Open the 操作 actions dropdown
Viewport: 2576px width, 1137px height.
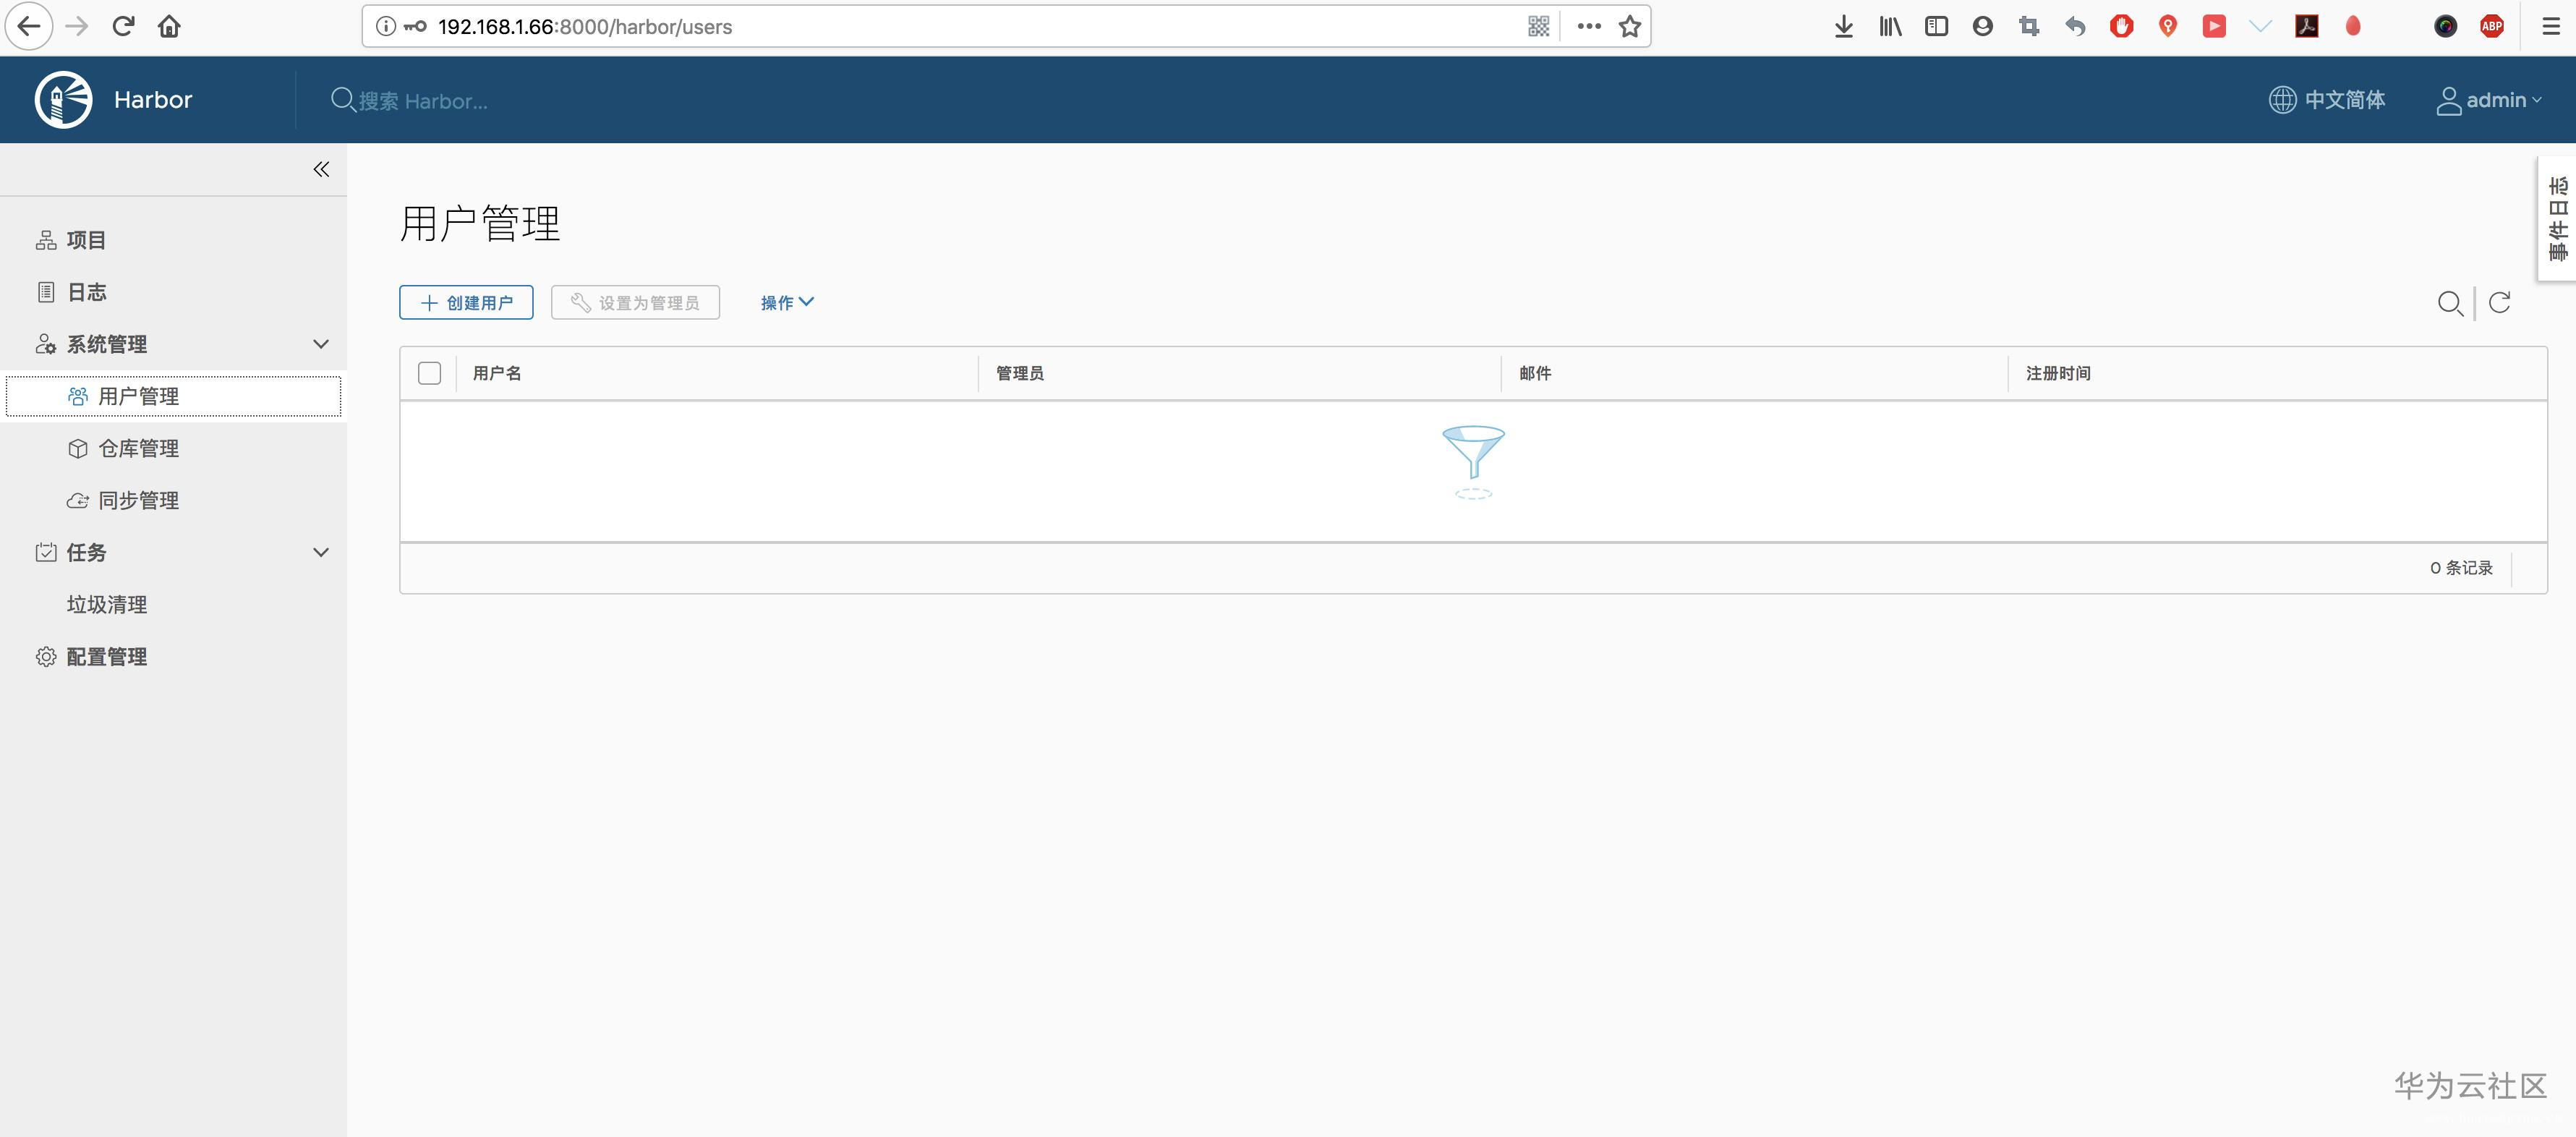787,302
